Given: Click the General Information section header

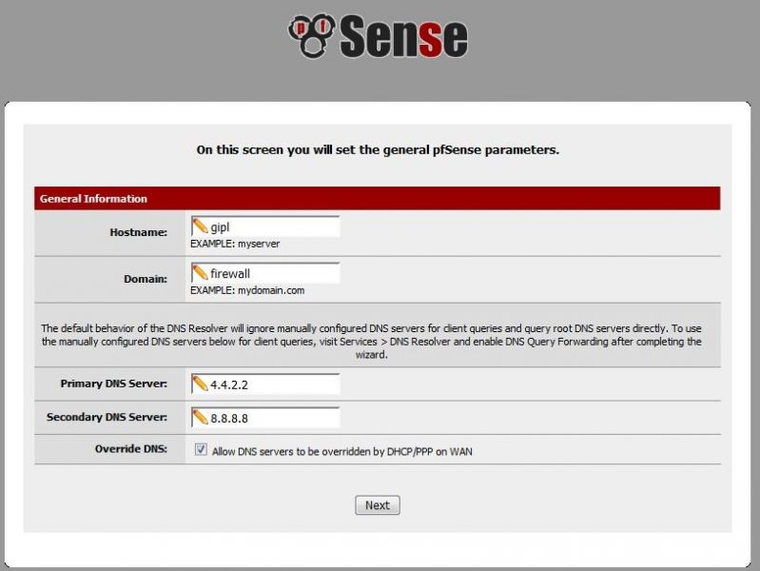Looking at the screenshot, I should (x=377, y=198).
